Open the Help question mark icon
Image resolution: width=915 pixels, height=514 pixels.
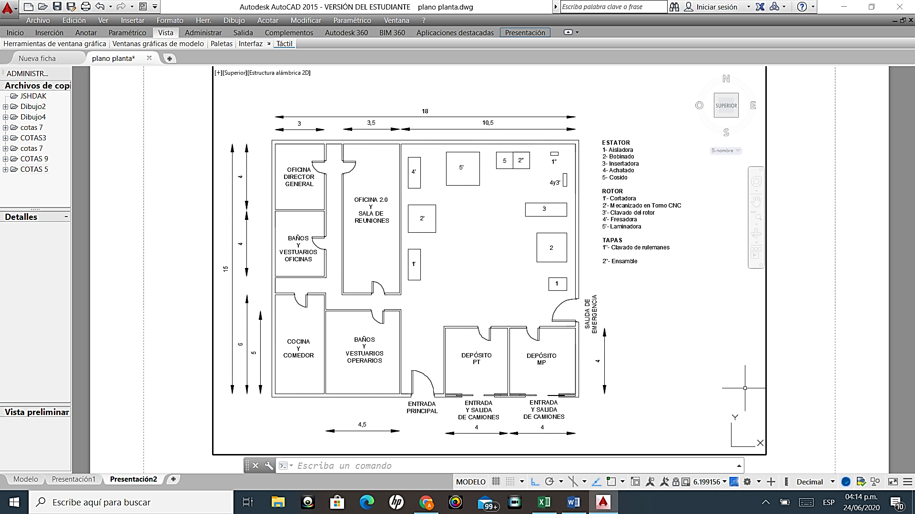(x=802, y=7)
